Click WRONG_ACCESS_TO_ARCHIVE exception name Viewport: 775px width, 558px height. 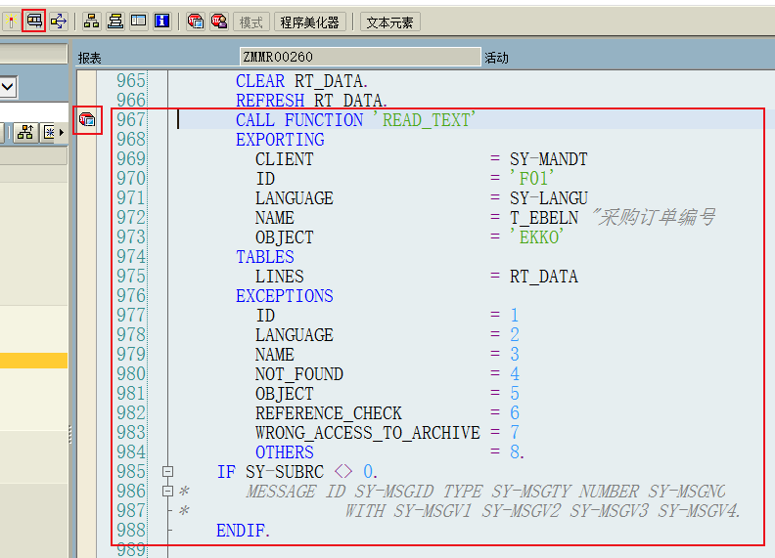click(x=368, y=433)
